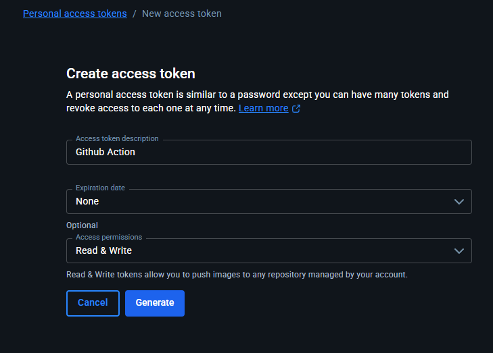This screenshot has height=353, width=493.
Task: Click the Access permissions chevron arrow
Action: pos(459,251)
